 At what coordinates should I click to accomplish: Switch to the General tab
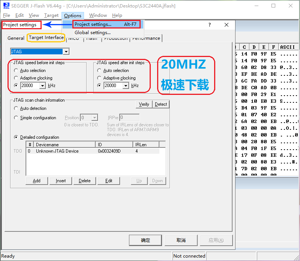click(16, 38)
